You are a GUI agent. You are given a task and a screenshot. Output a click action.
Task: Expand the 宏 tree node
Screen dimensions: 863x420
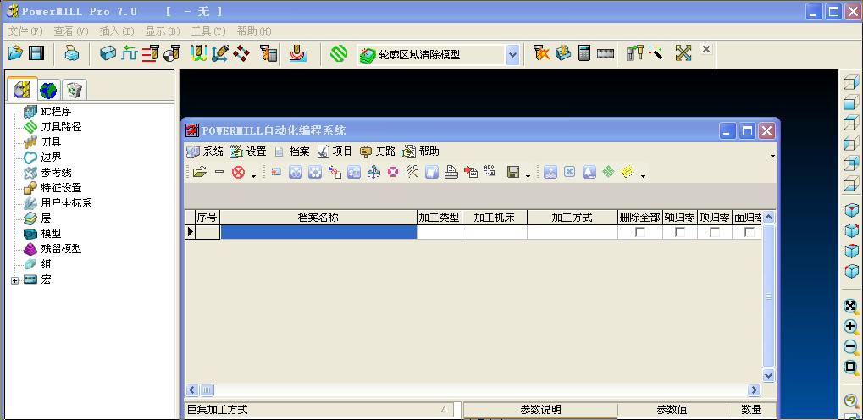coord(15,281)
